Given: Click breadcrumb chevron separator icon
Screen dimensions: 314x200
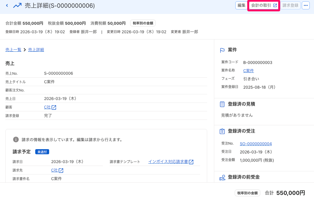Looking at the screenshot, I should [x=25, y=50].
